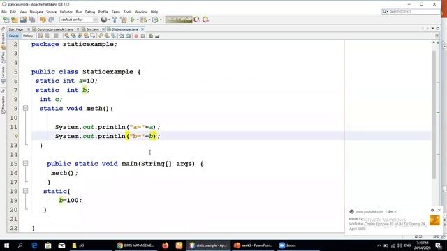Image resolution: width=447 pixels, height=251 pixels.
Task: Open the File menu
Action: point(4,12)
